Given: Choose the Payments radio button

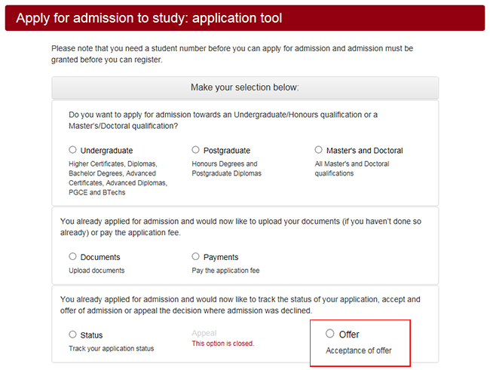Looking at the screenshot, I should coord(196,256).
